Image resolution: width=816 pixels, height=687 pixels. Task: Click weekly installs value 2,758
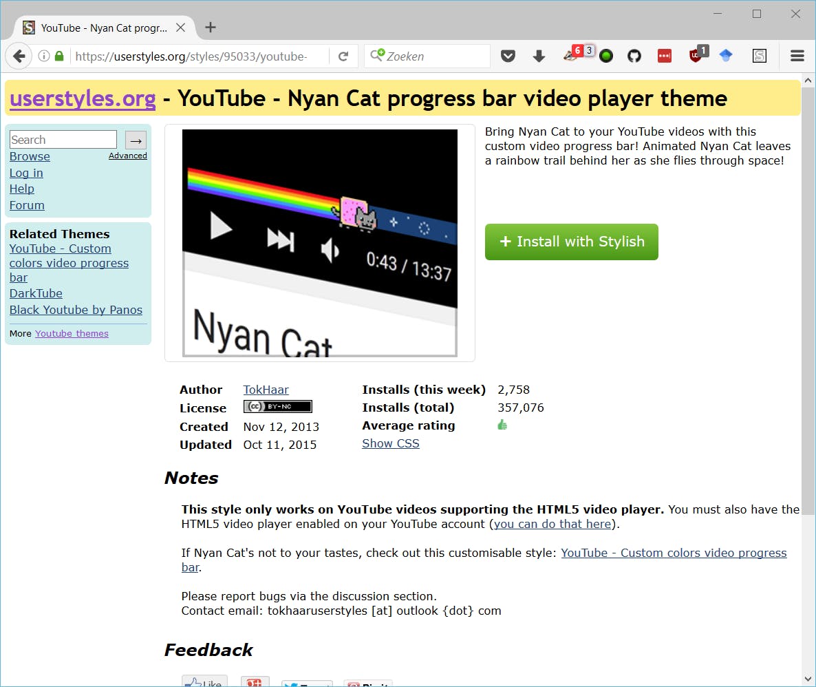[514, 390]
